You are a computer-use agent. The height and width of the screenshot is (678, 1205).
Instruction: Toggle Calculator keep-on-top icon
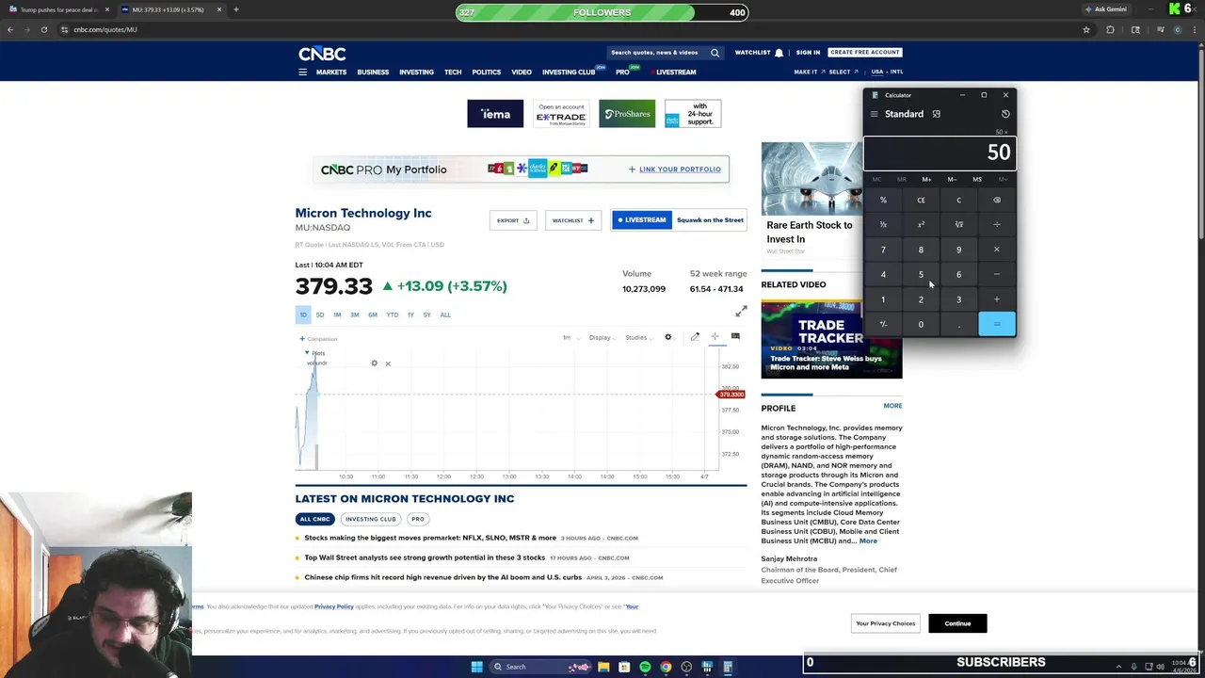936,114
